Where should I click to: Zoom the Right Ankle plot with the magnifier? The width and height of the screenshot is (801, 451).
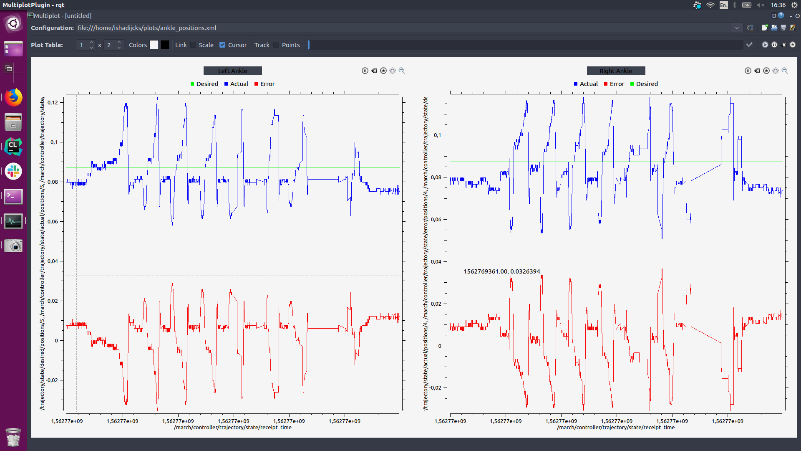click(x=785, y=71)
